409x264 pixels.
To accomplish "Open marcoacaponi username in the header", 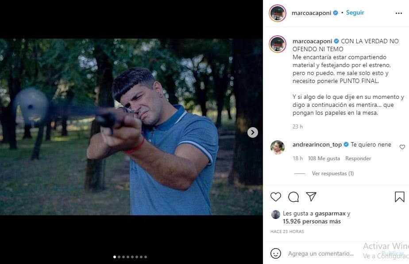I will tap(312, 13).
